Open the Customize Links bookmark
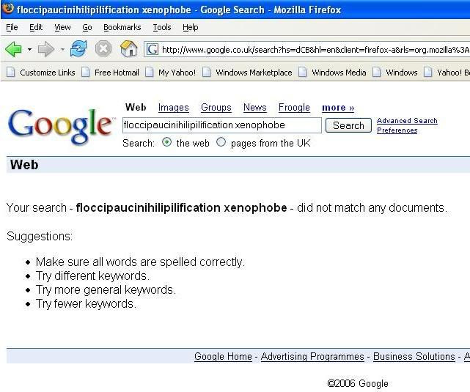The width and height of the screenshot is (470, 392). (41, 73)
